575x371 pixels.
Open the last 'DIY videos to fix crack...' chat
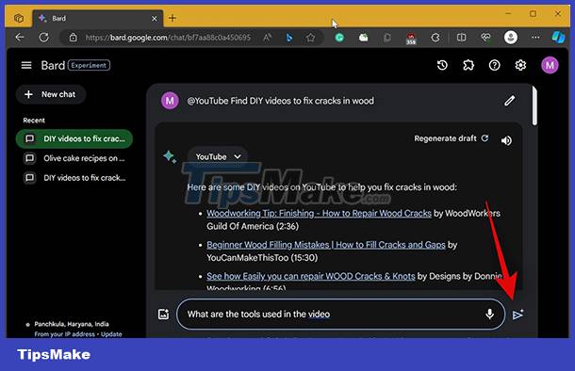(74, 178)
